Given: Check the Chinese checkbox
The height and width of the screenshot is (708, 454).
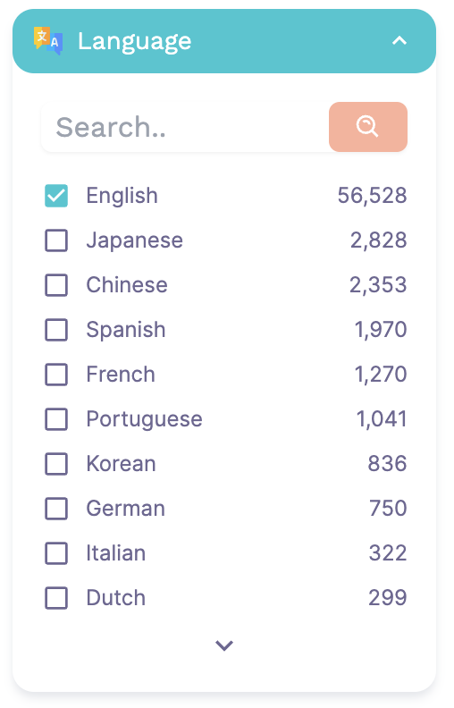Looking at the screenshot, I should click(56, 285).
